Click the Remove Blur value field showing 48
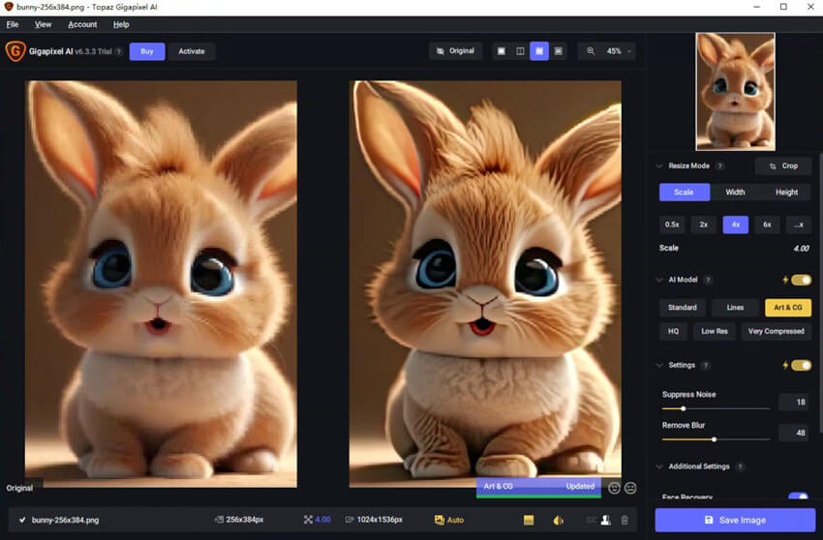This screenshot has width=823, height=540. click(794, 433)
